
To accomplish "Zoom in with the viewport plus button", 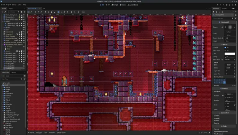I will [x=42, y=18].
